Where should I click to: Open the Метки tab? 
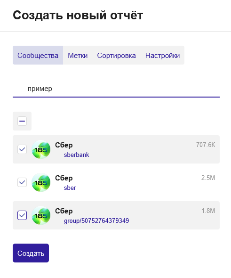[78, 55]
